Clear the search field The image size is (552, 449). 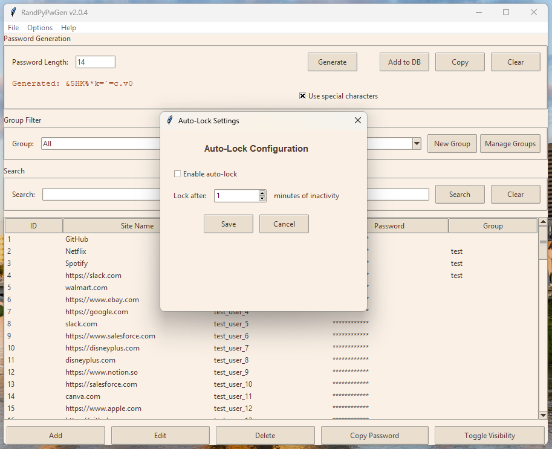tap(515, 194)
